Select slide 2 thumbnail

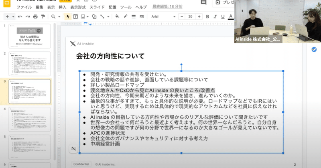pyautogui.click(x=29, y=64)
